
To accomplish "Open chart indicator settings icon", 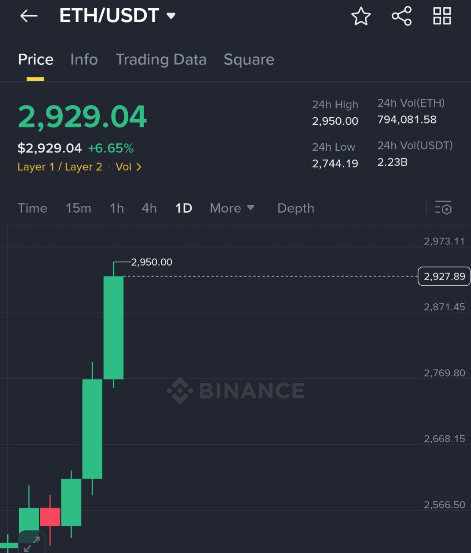I will (x=443, y=208).
